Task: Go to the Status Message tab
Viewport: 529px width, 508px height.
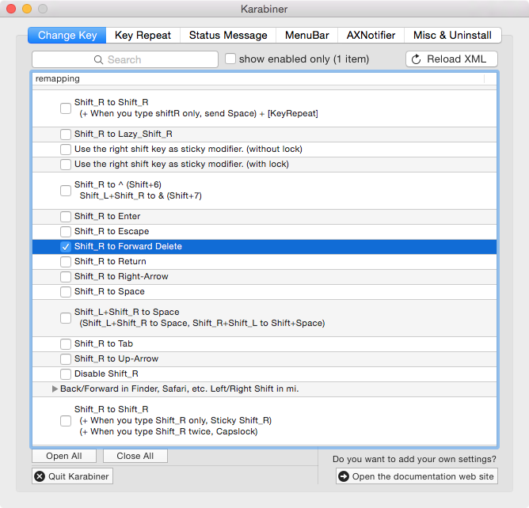Action: coord(228,36)
